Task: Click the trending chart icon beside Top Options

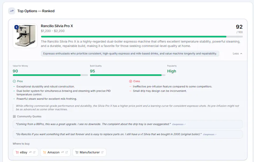Action: (x=12, y=11)
